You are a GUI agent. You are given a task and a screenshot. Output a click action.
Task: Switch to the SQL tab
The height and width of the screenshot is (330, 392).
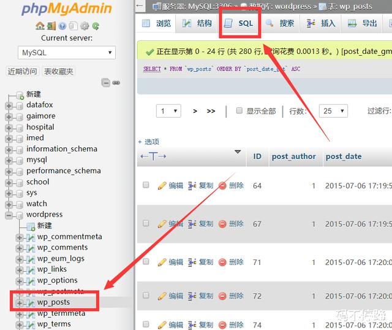[x=239, y=23]
